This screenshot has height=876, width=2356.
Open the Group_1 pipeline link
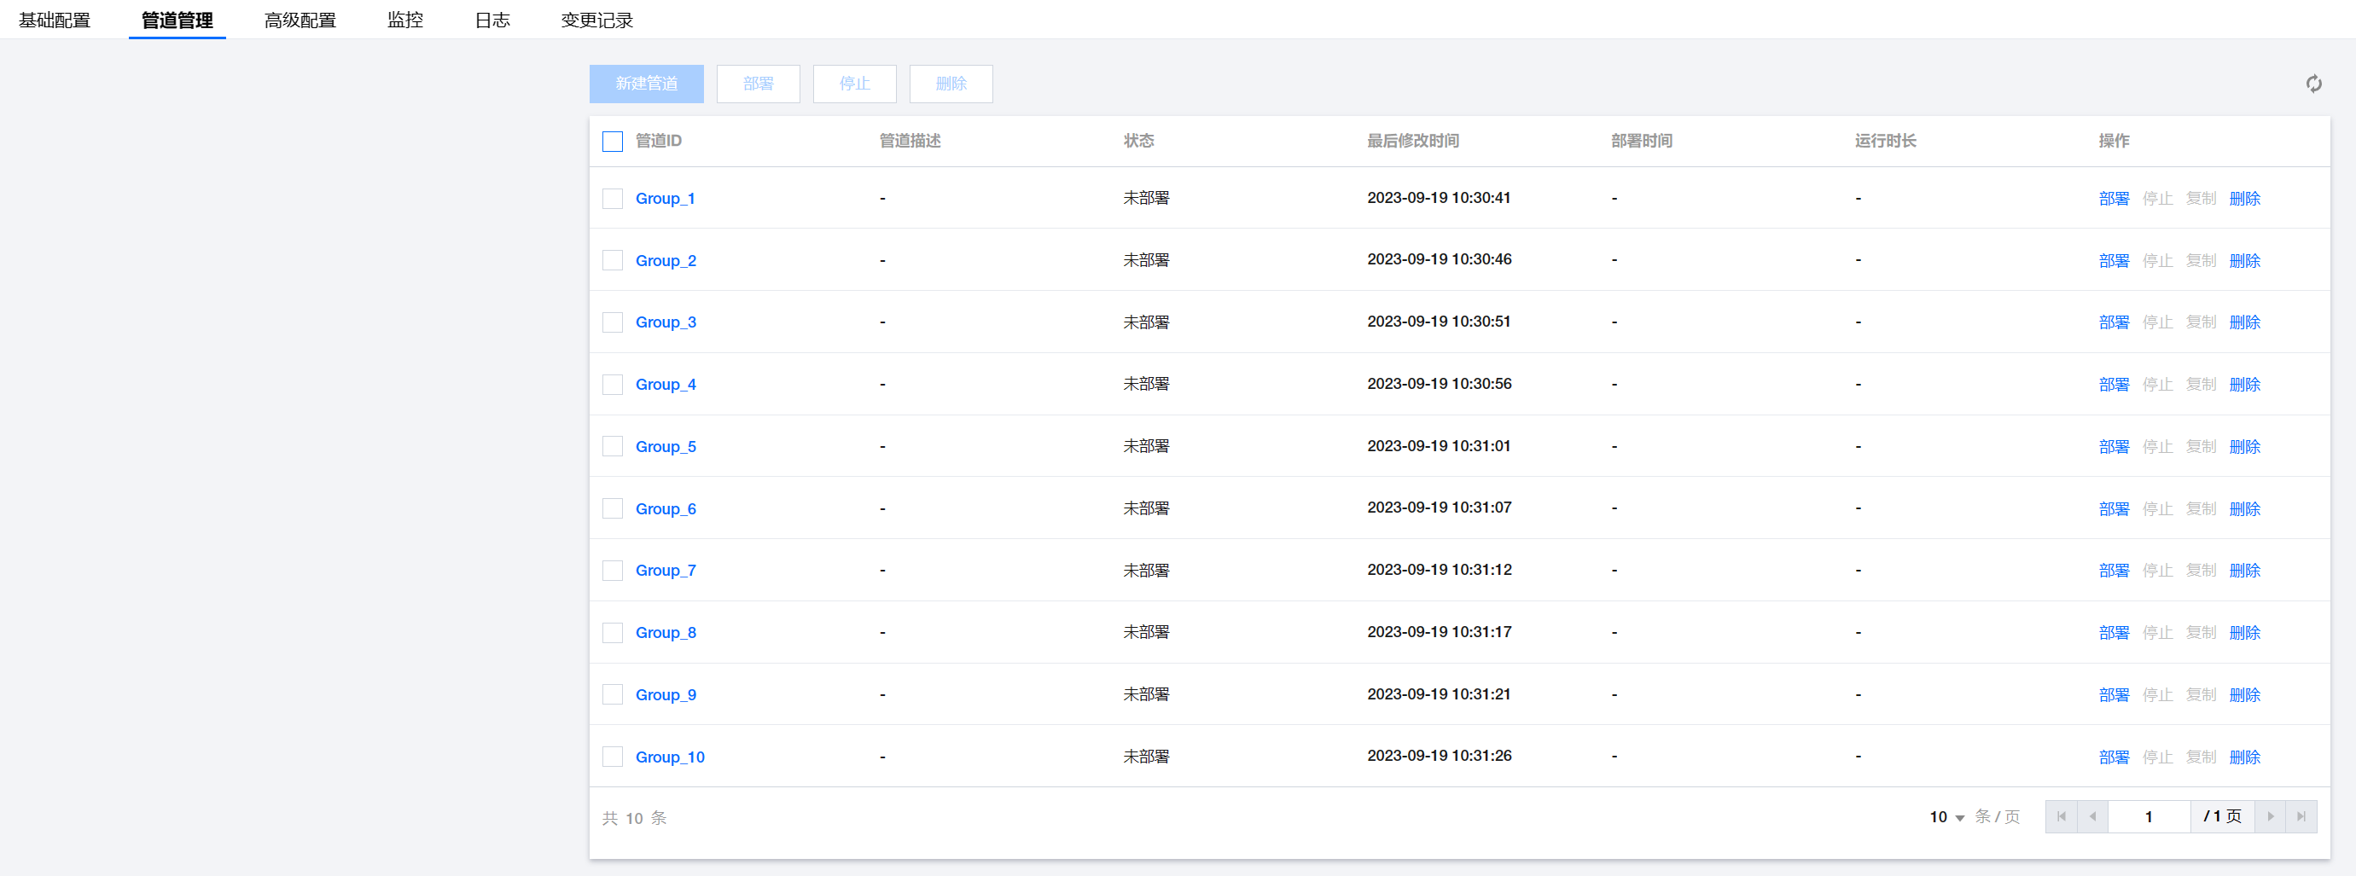point(665,199)
